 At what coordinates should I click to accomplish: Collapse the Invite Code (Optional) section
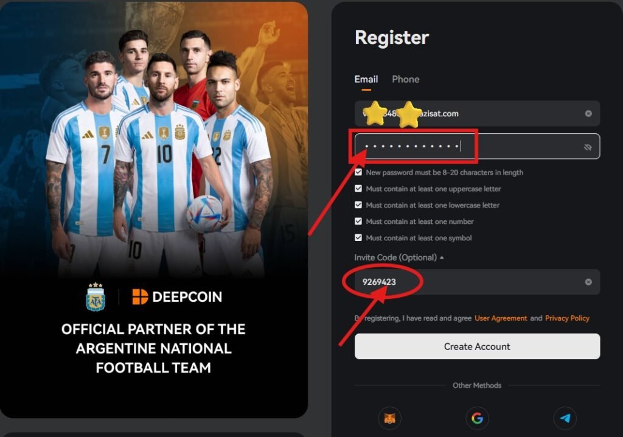(x=399, y=257)
